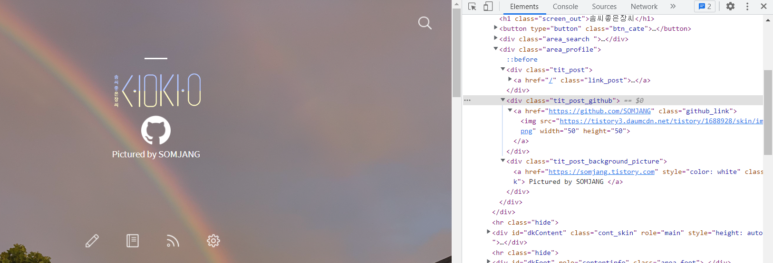Expand the dkFoot div node

[489, 261]
